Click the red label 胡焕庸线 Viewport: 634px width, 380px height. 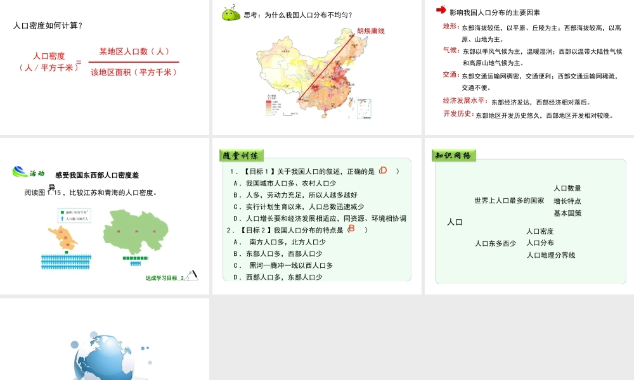pos(371,30)
